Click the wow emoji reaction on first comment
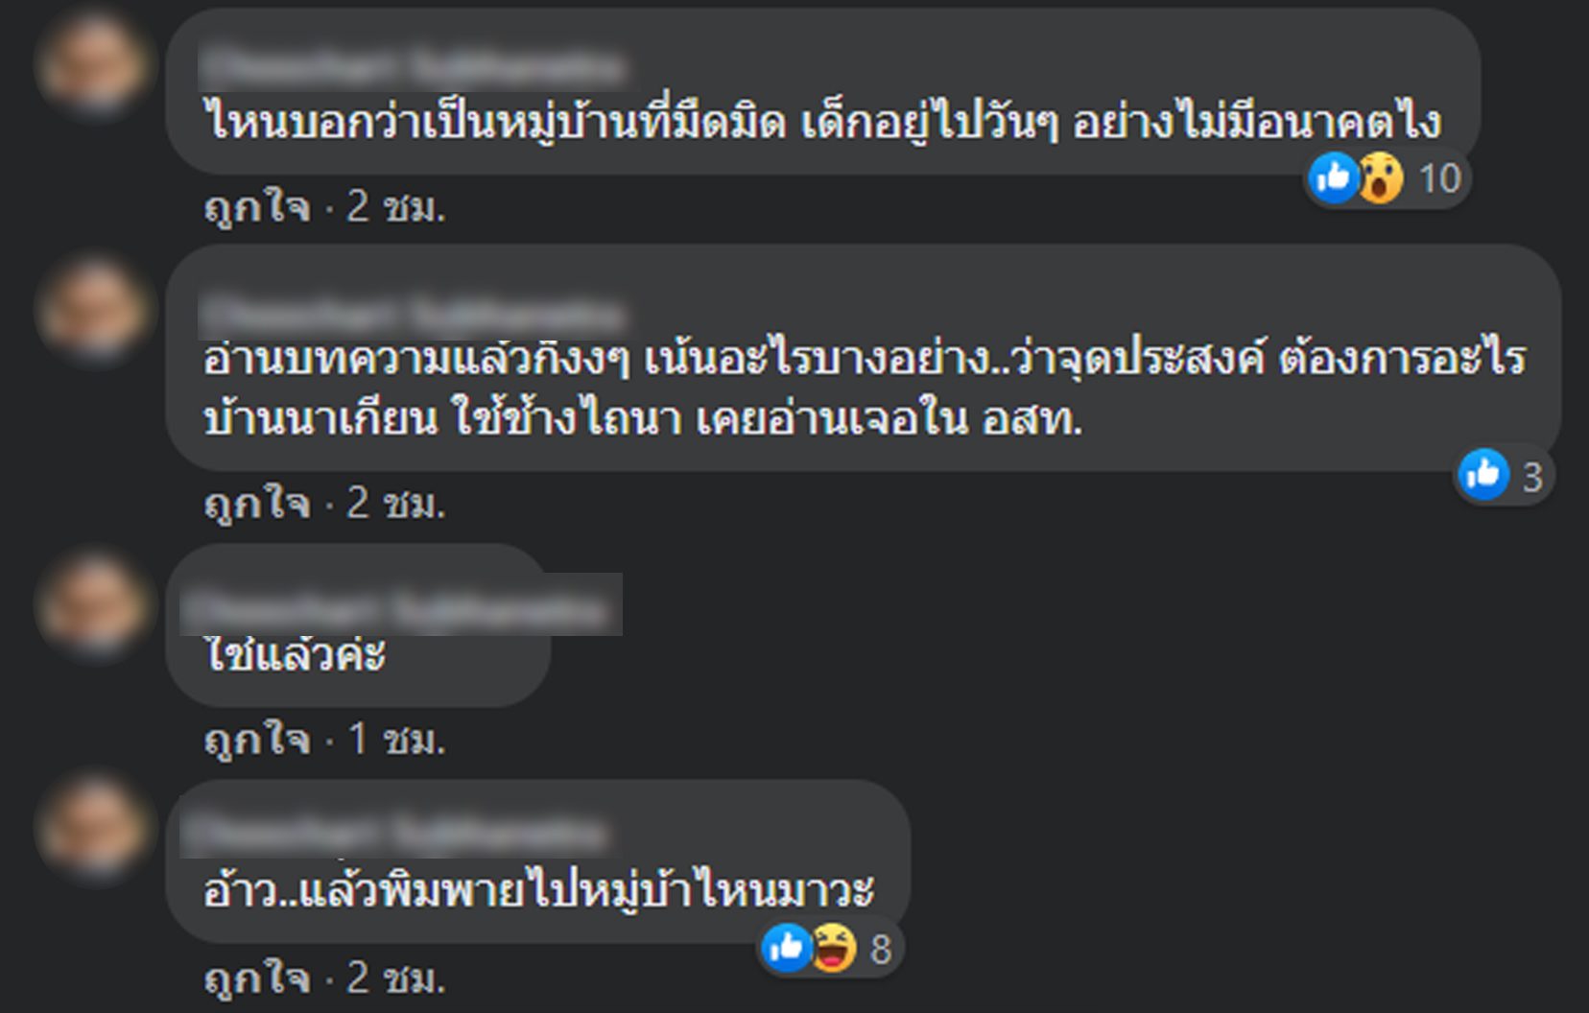1589x1013 pixels. click(1380, 177)
